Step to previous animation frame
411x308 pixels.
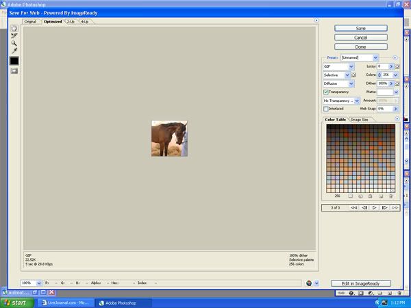pyautogui.click(x=364, y=207)
